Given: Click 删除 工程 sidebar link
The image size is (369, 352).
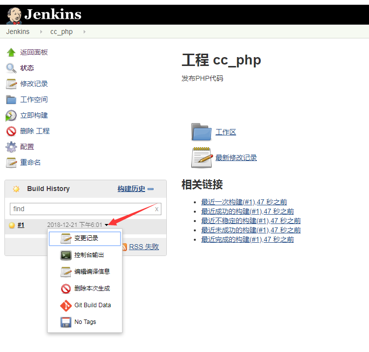Looking at the screenshot, I should (x=35, y=131).
